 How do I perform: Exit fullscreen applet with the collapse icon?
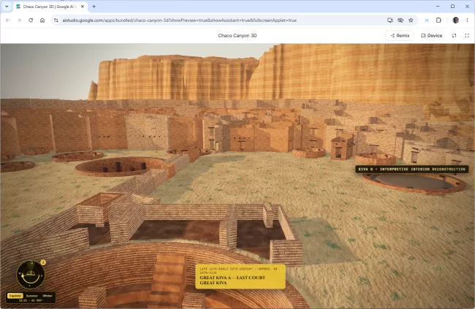click(467, 36)
